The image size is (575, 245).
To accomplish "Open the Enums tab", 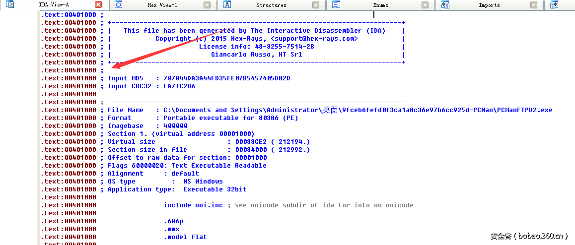I will [381, 5].
